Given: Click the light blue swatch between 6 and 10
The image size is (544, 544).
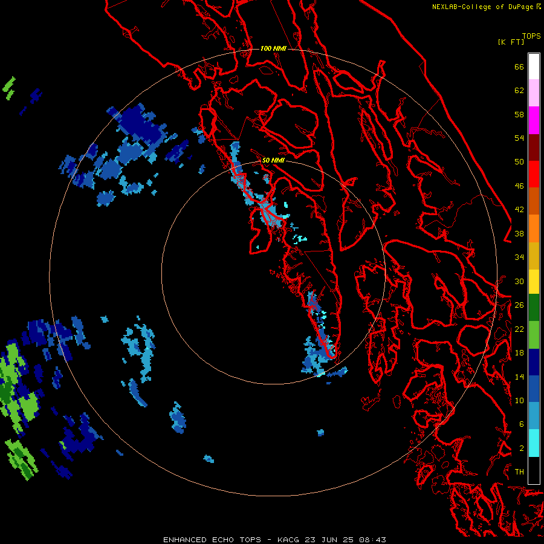Looking at the screenshot, I should coord(534,416).
